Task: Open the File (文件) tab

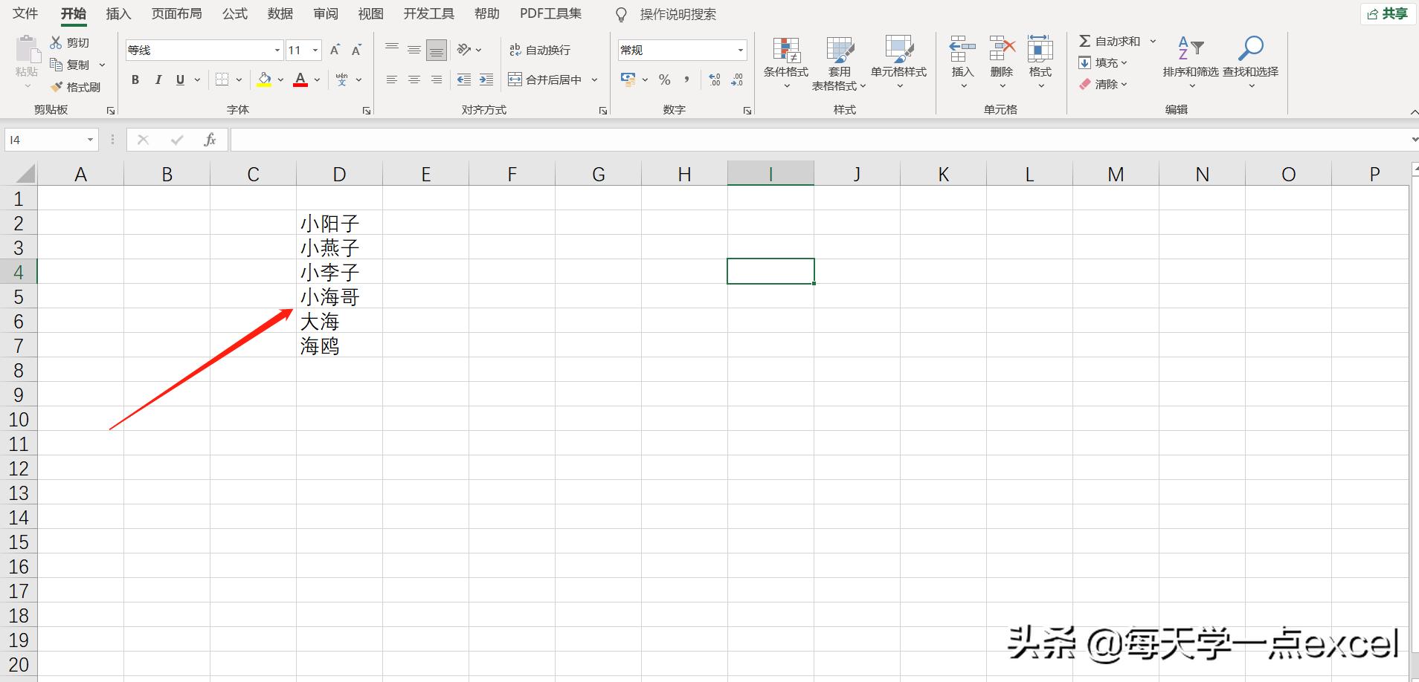Action: click(25, 13)
